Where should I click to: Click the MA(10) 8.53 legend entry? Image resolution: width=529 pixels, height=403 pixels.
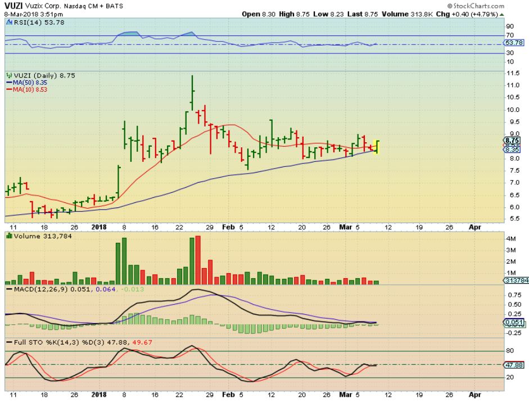click(x=27, y=89)
